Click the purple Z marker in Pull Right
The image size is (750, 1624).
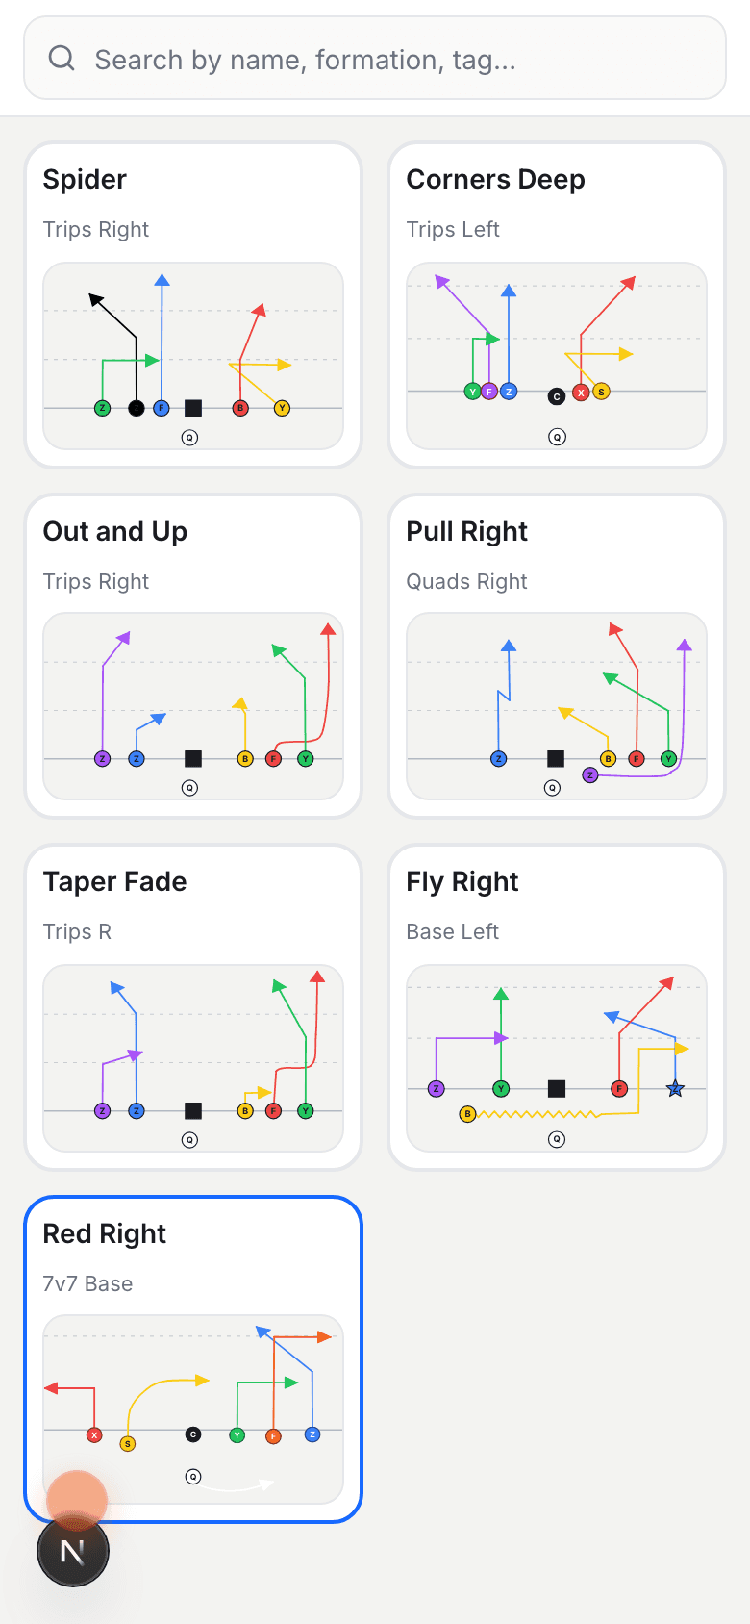[x=589, y=774]
